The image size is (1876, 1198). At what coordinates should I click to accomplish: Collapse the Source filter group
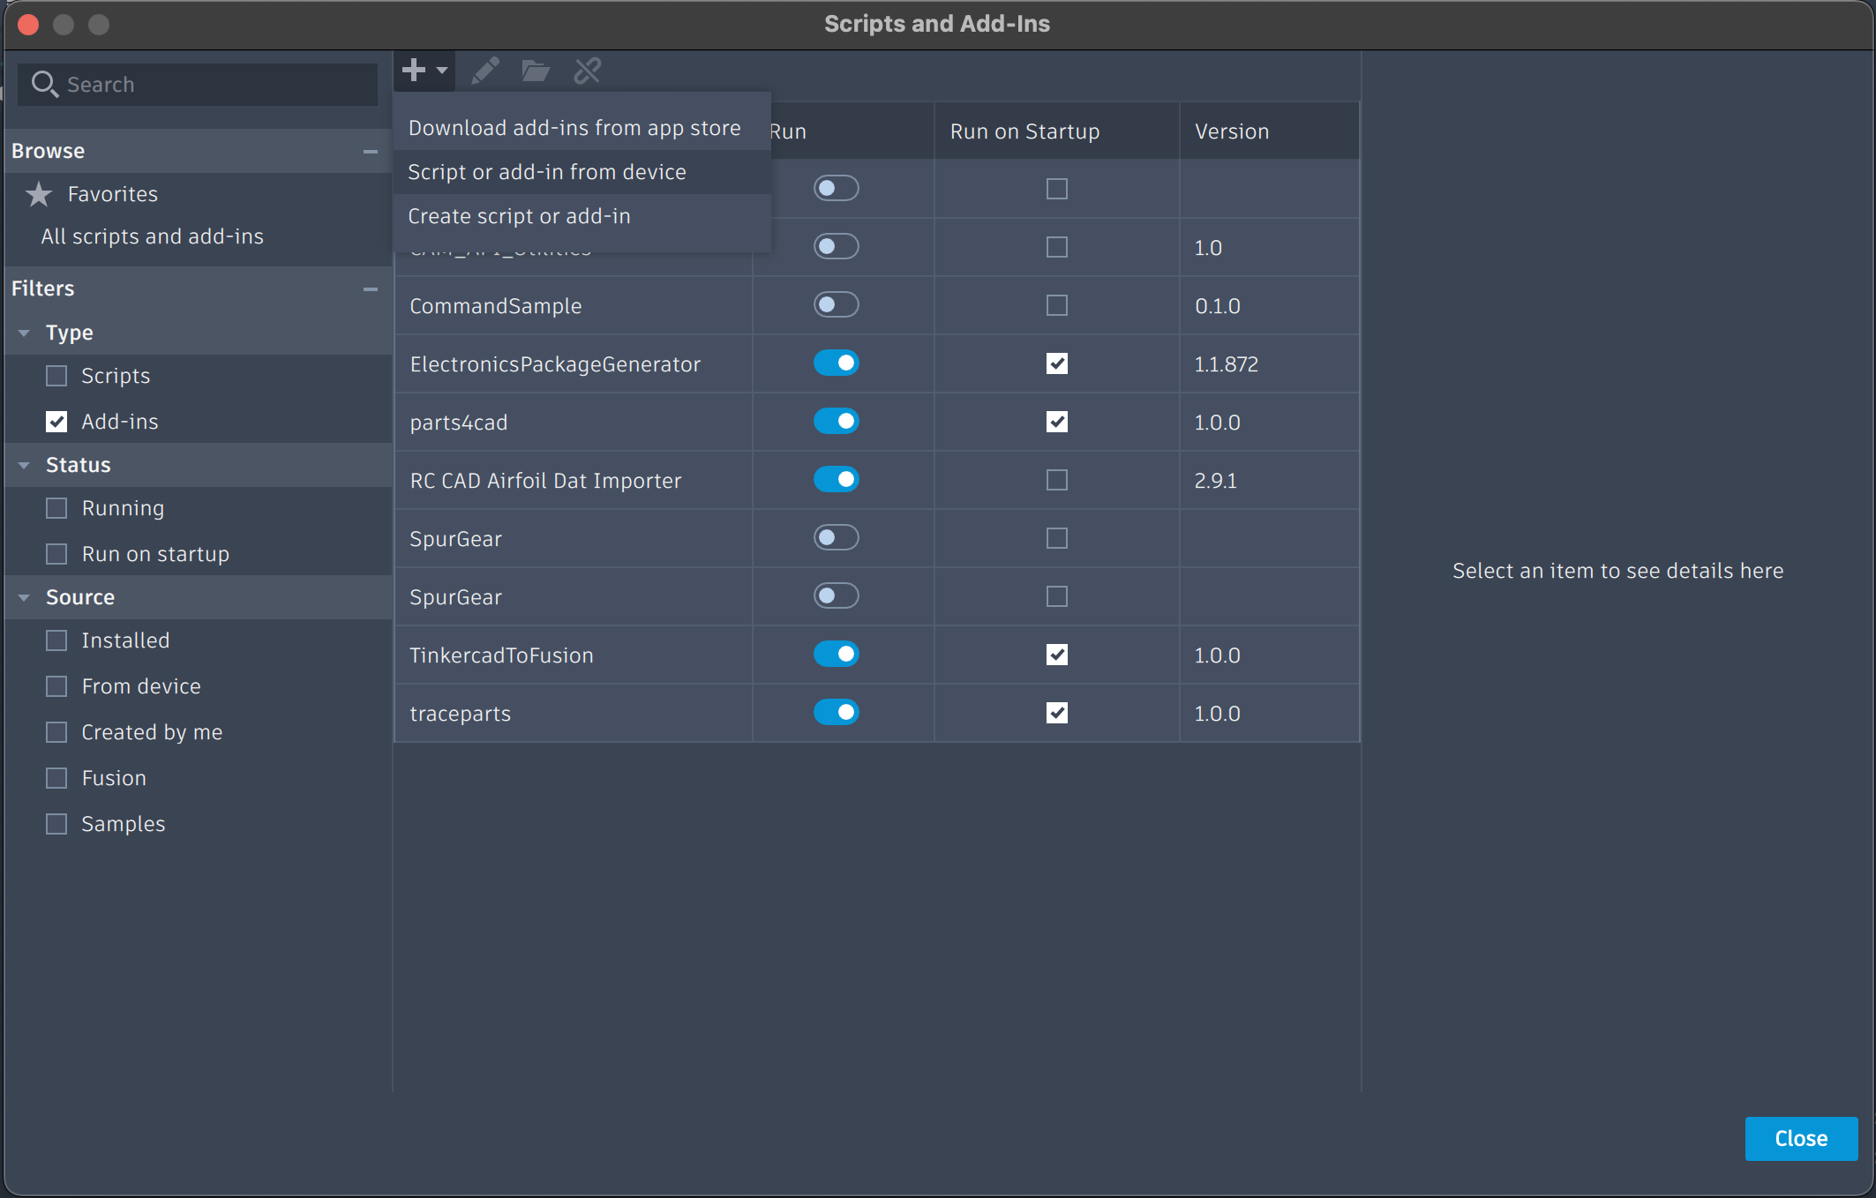[x=25, y=598]
